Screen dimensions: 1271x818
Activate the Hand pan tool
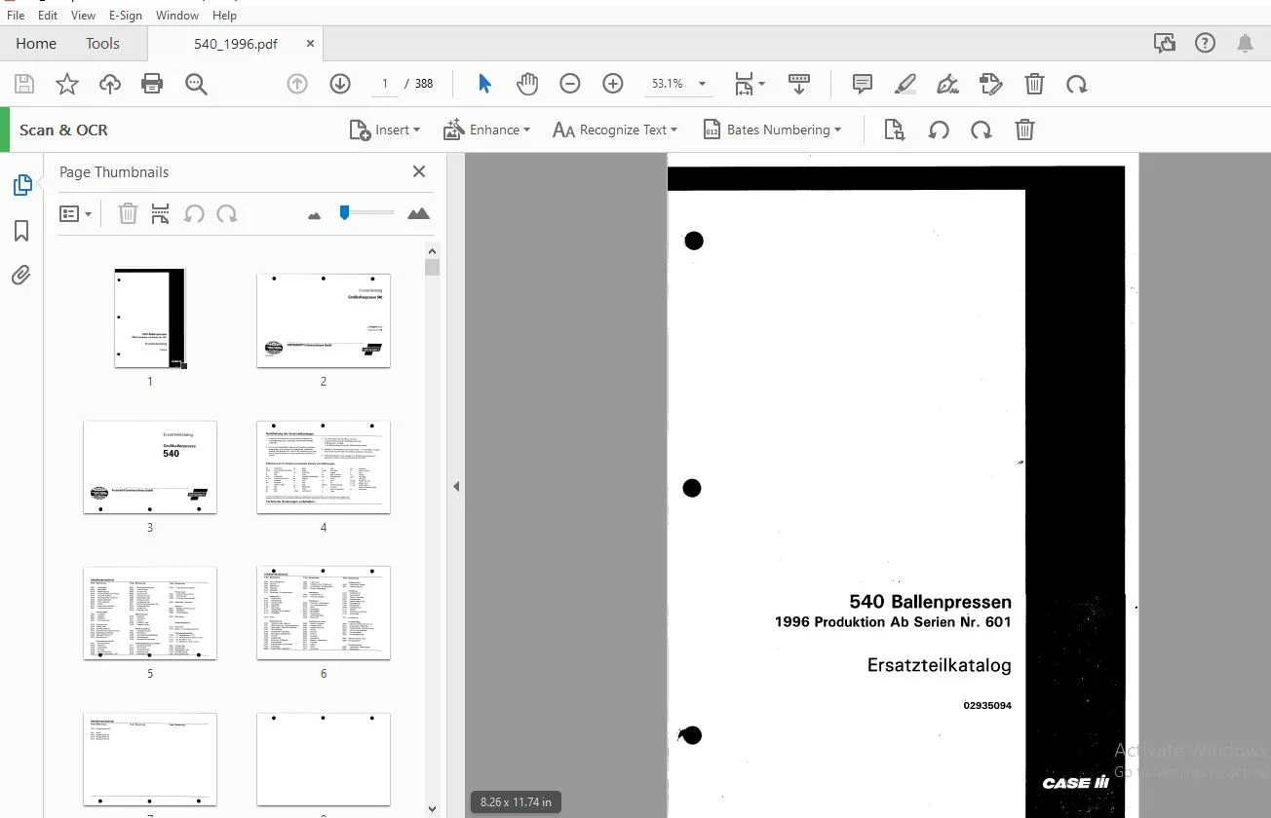click(527, 85)
